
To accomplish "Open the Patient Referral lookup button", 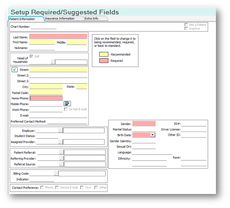I will coord(61,152).
